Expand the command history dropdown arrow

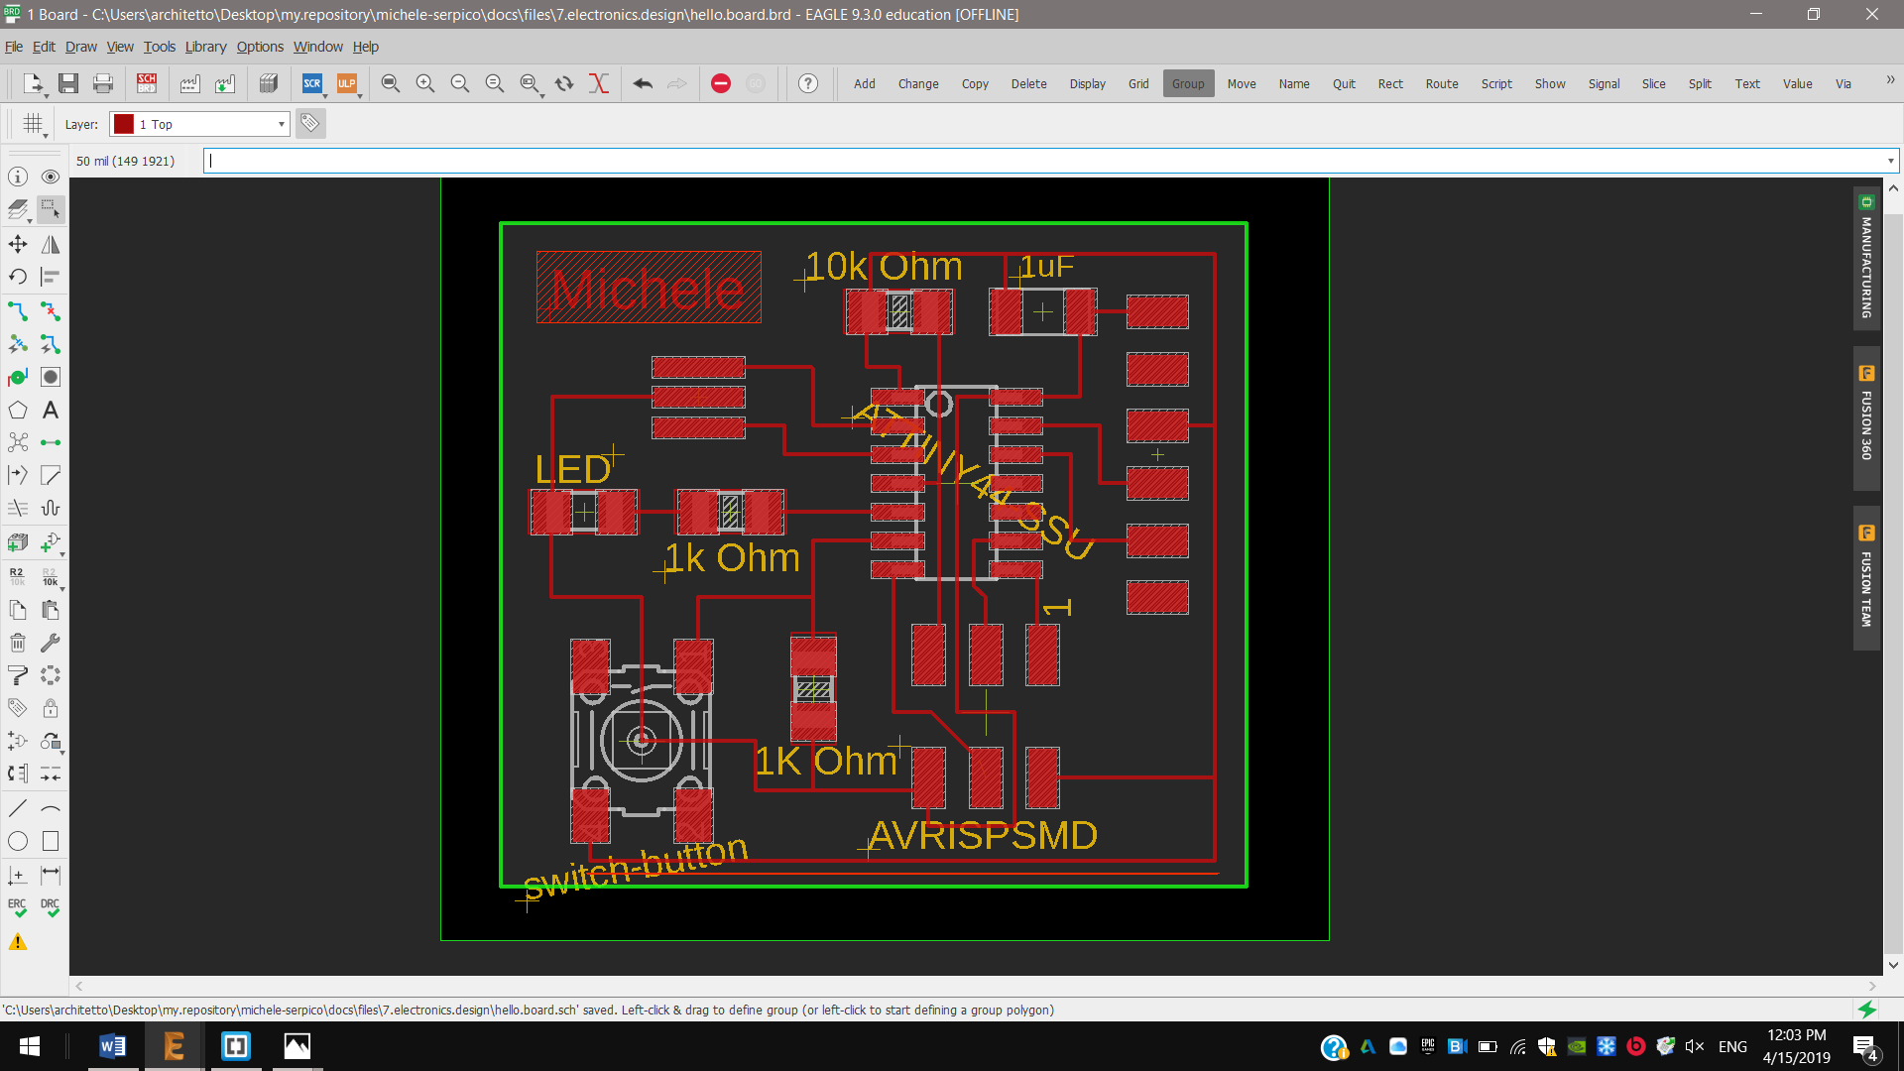point(1890,161)
